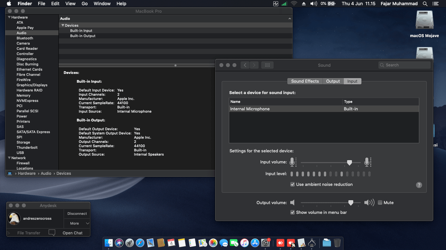Open Safari from the Dock
The height and width of the screenshot is (250, 446).
coord(140,243)
